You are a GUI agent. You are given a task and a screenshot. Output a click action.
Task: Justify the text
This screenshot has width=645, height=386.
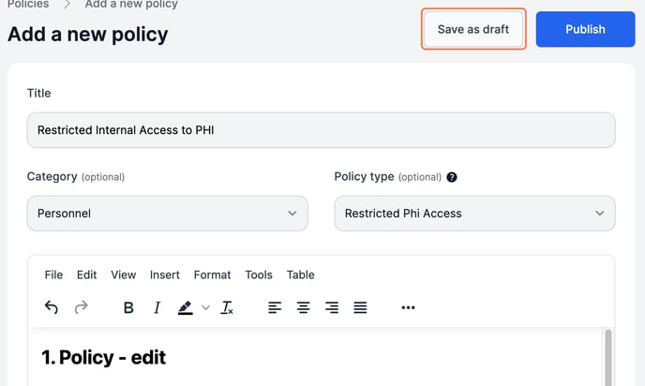tap(360, 307)
